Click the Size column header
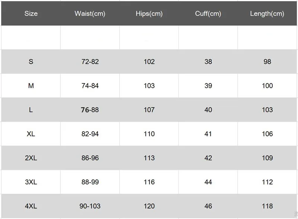Viewport: 298px width, 219px height. [31, 13]
